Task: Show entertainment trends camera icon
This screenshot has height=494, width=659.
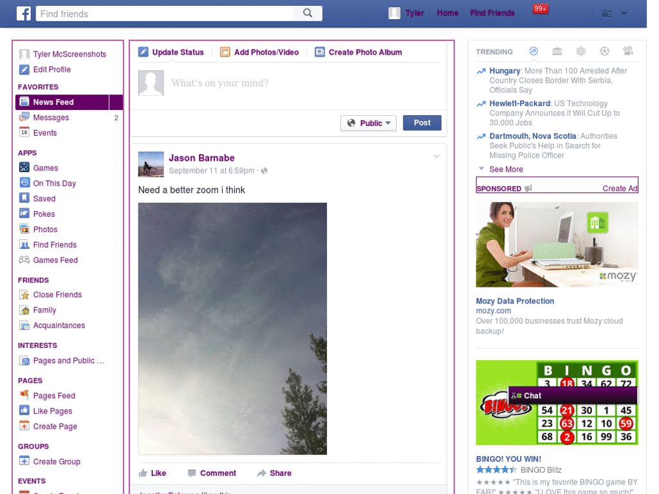Action: [x=628, y=51]
